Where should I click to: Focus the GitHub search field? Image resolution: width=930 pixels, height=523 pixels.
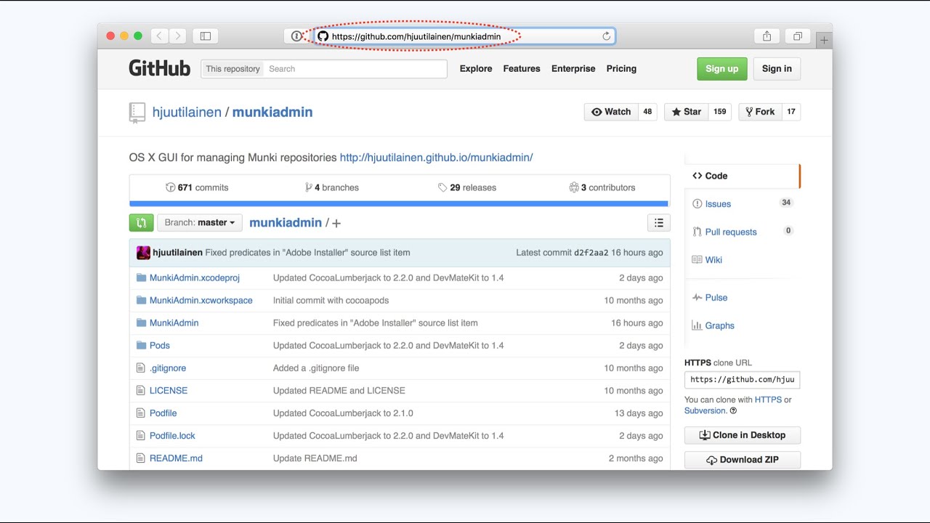point(355,69)
